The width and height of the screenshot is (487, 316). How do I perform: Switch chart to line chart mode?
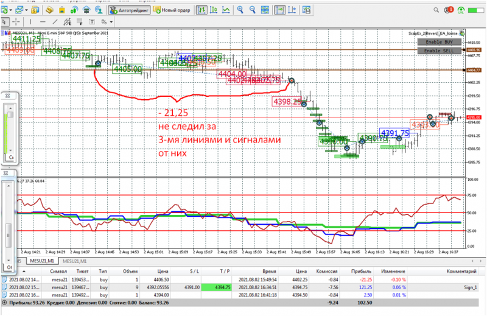click(226, 10)
